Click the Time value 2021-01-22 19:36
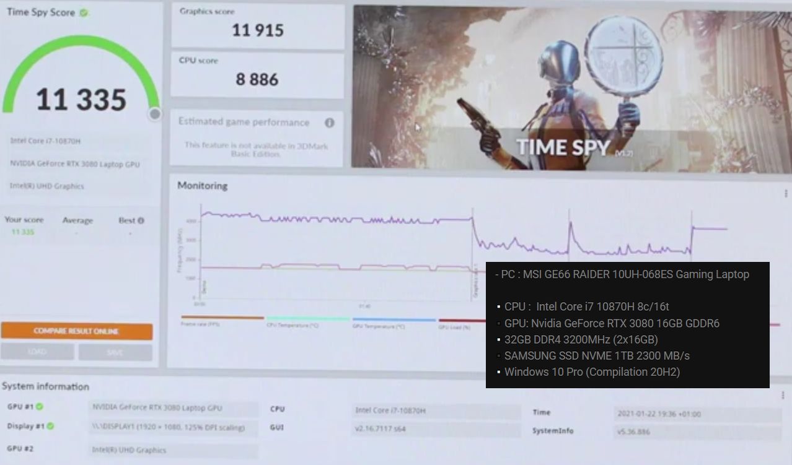This screenshot has width=792, height=465. click(698, 414)
